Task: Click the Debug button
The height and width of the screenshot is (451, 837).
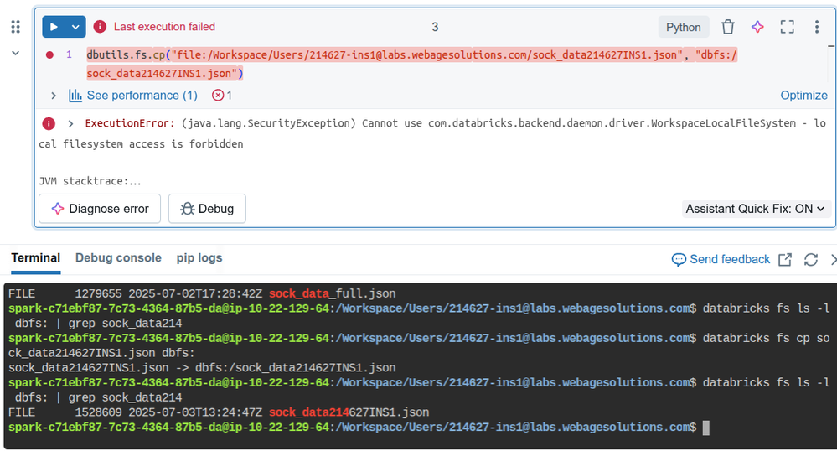Action: coord(207,209)
